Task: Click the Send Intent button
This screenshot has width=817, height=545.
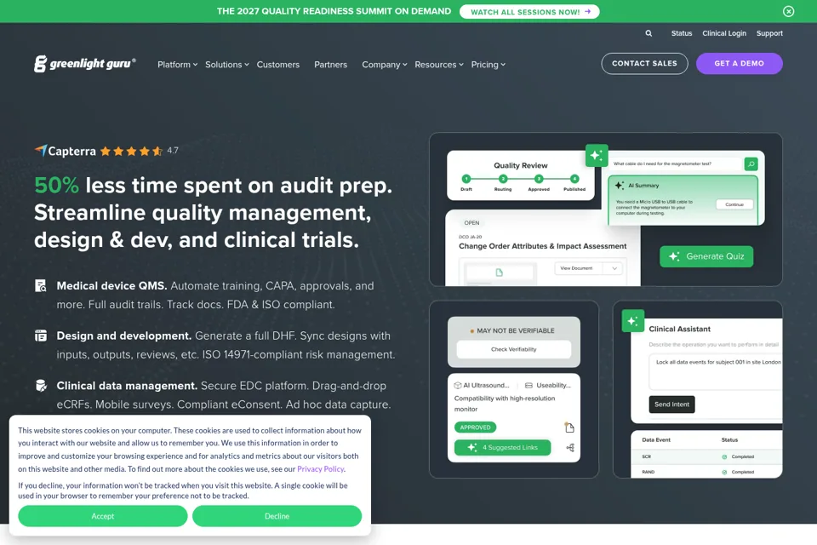Action: click(x=671, y=404)
